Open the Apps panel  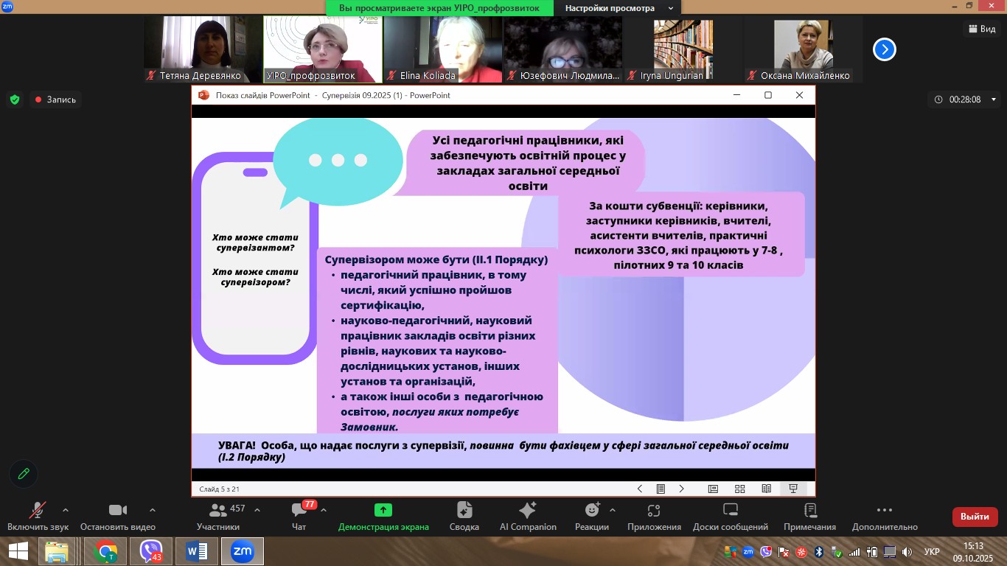click(x=654, y=516)
